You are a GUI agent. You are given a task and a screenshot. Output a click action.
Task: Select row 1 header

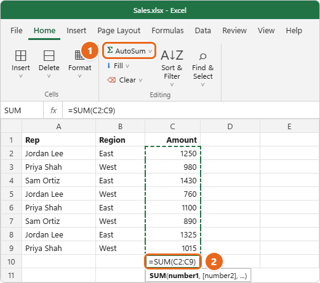(x=11, y=140)
